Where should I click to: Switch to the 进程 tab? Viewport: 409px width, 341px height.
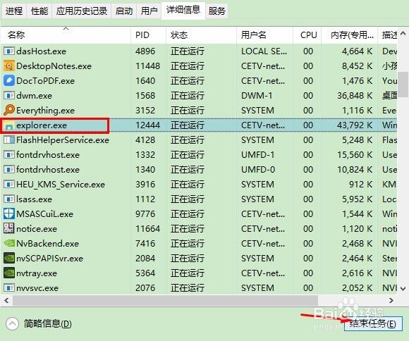point(14,11)
